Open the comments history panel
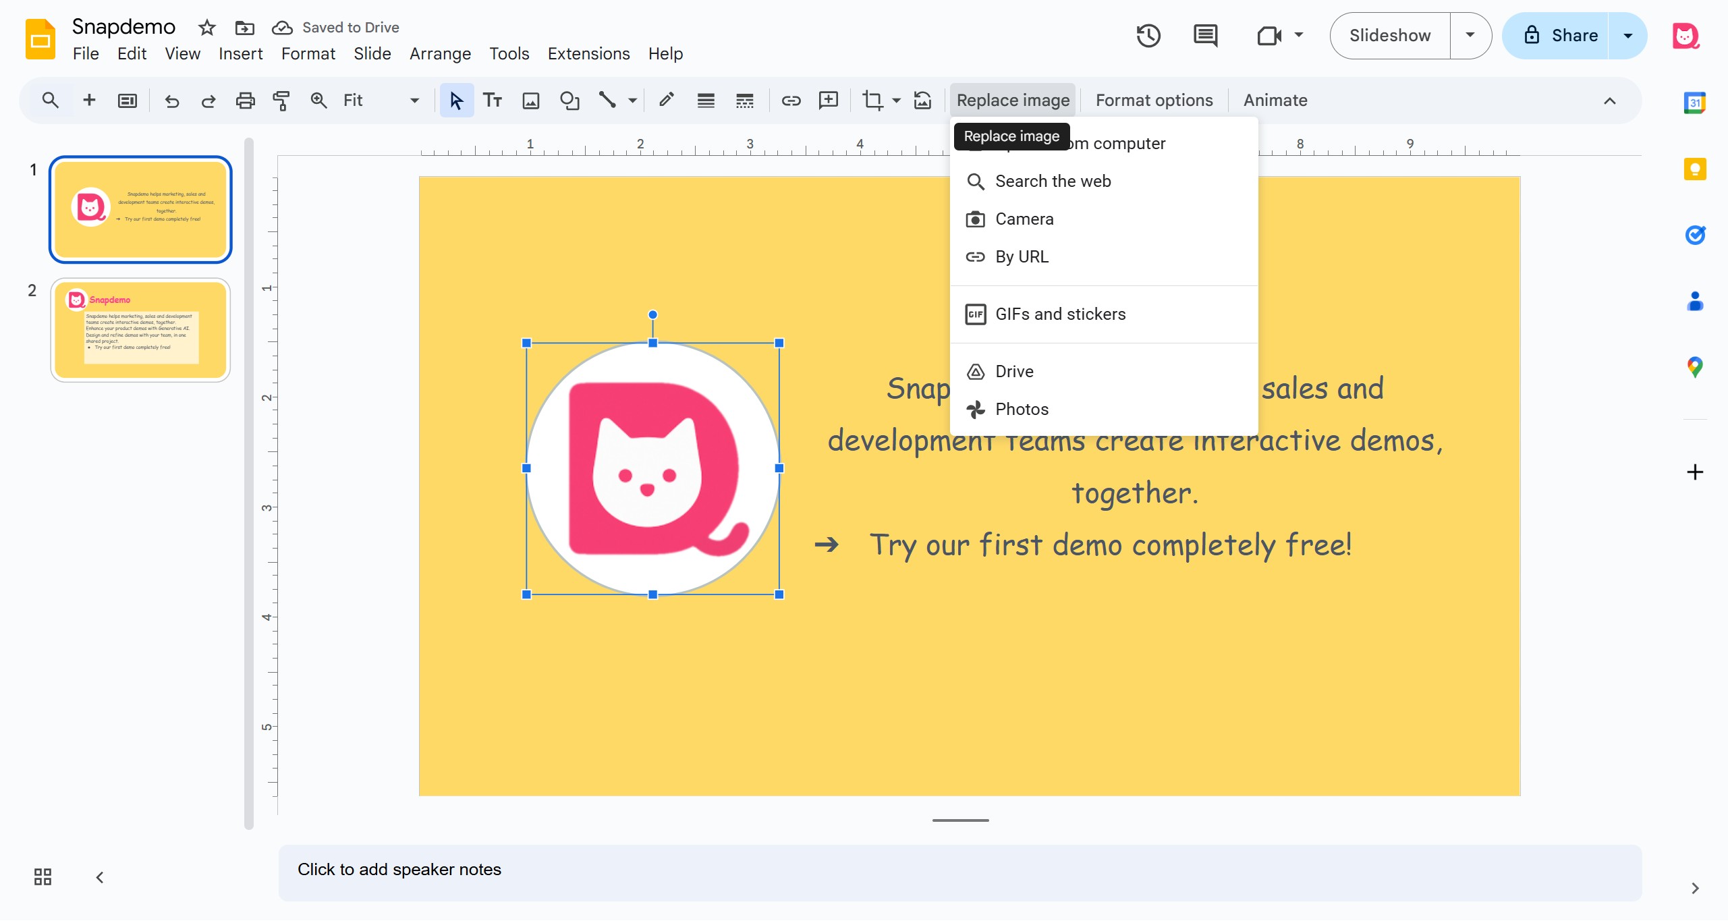The height and width of the screenshot is (921, 1728). coord(1206,36)
